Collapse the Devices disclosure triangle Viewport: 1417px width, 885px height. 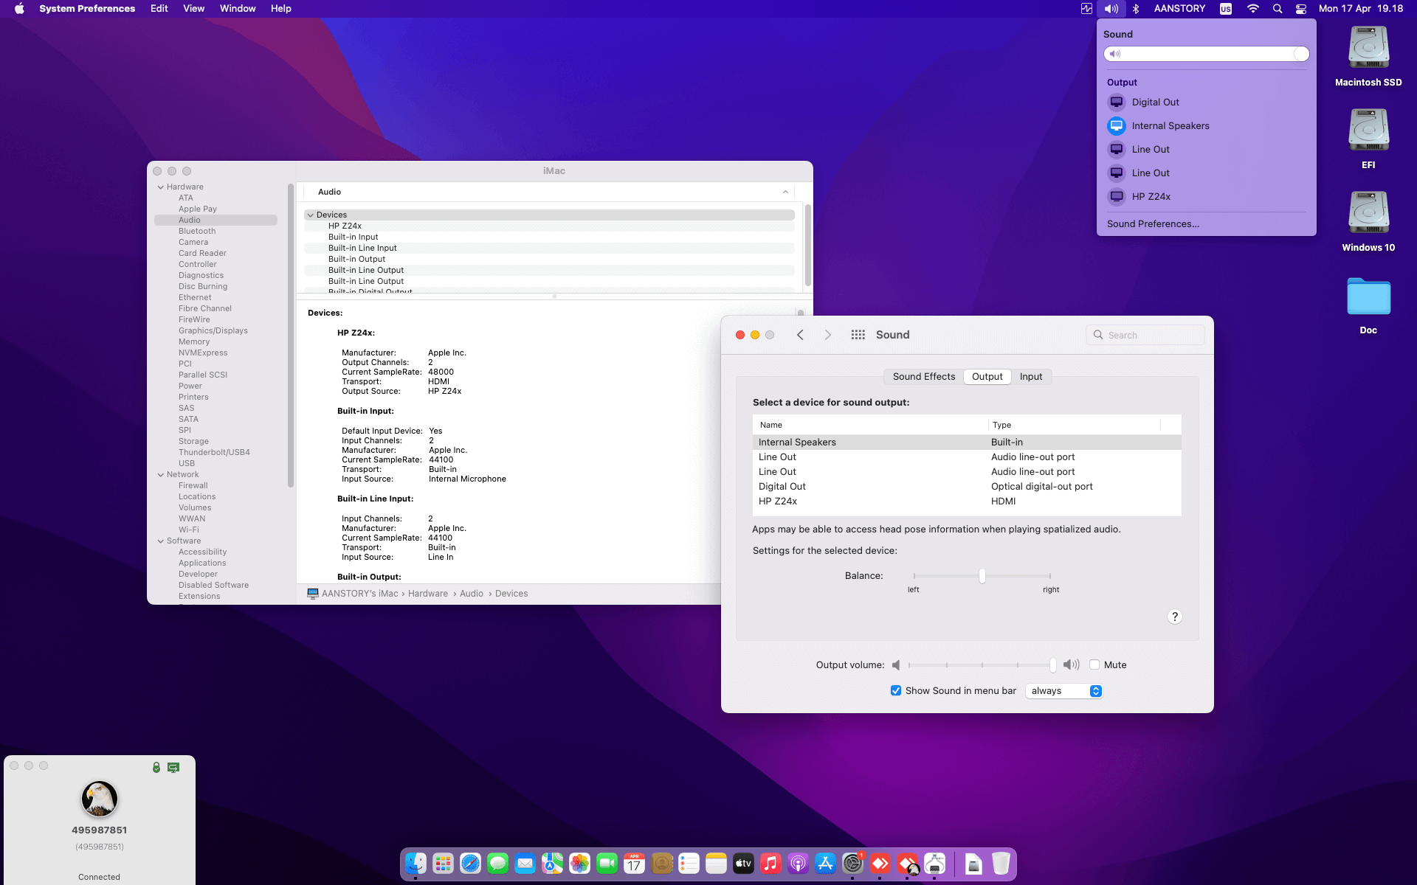[311, 215]
